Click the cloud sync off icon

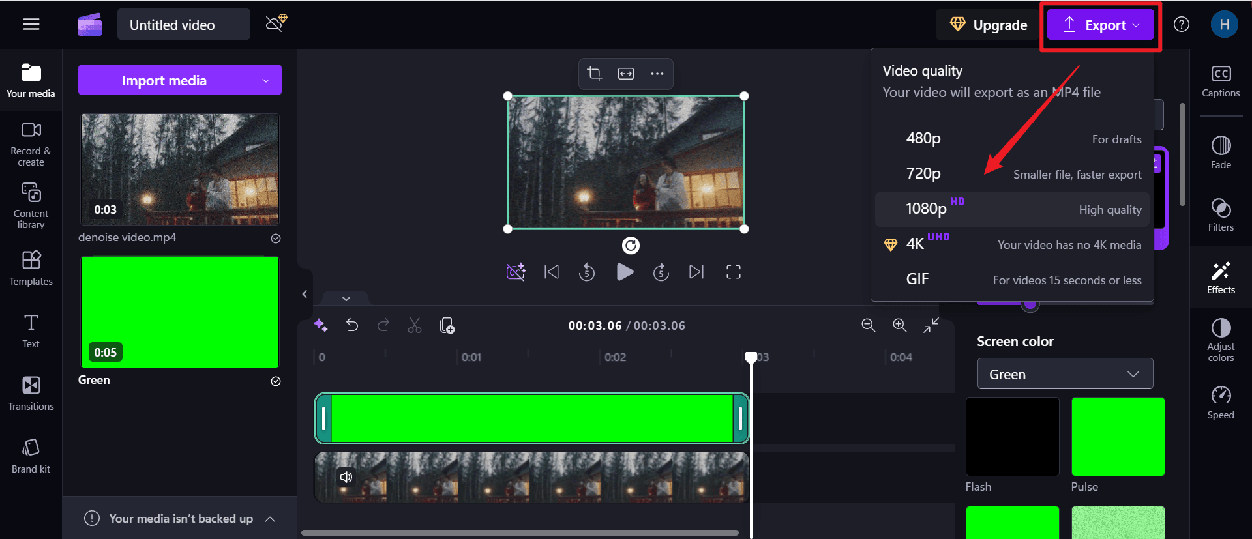click(276, 23)
